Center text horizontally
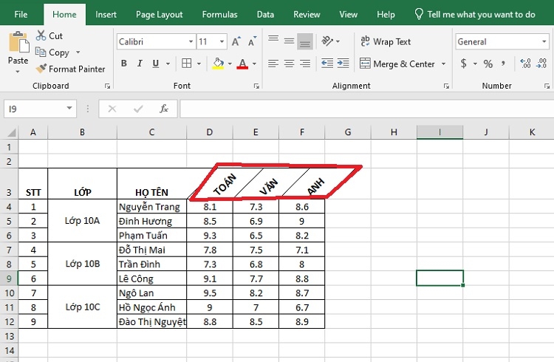The width and height of the screenshot is (554, 362). tap(289, 64)
